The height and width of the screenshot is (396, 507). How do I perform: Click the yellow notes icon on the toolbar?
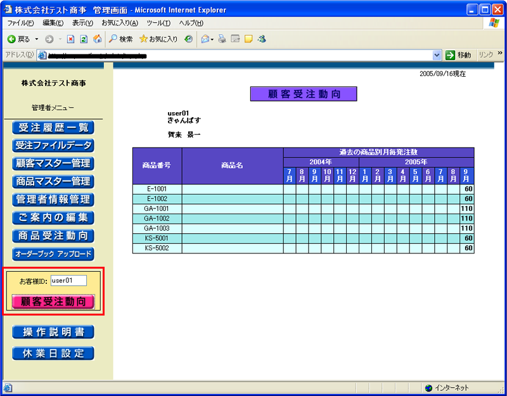click(x=247, y=39)
